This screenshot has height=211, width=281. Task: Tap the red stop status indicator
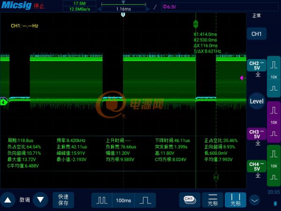pos(39,6)
